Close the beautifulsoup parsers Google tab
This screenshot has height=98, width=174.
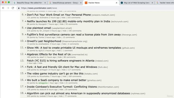(x=81, y=3)
